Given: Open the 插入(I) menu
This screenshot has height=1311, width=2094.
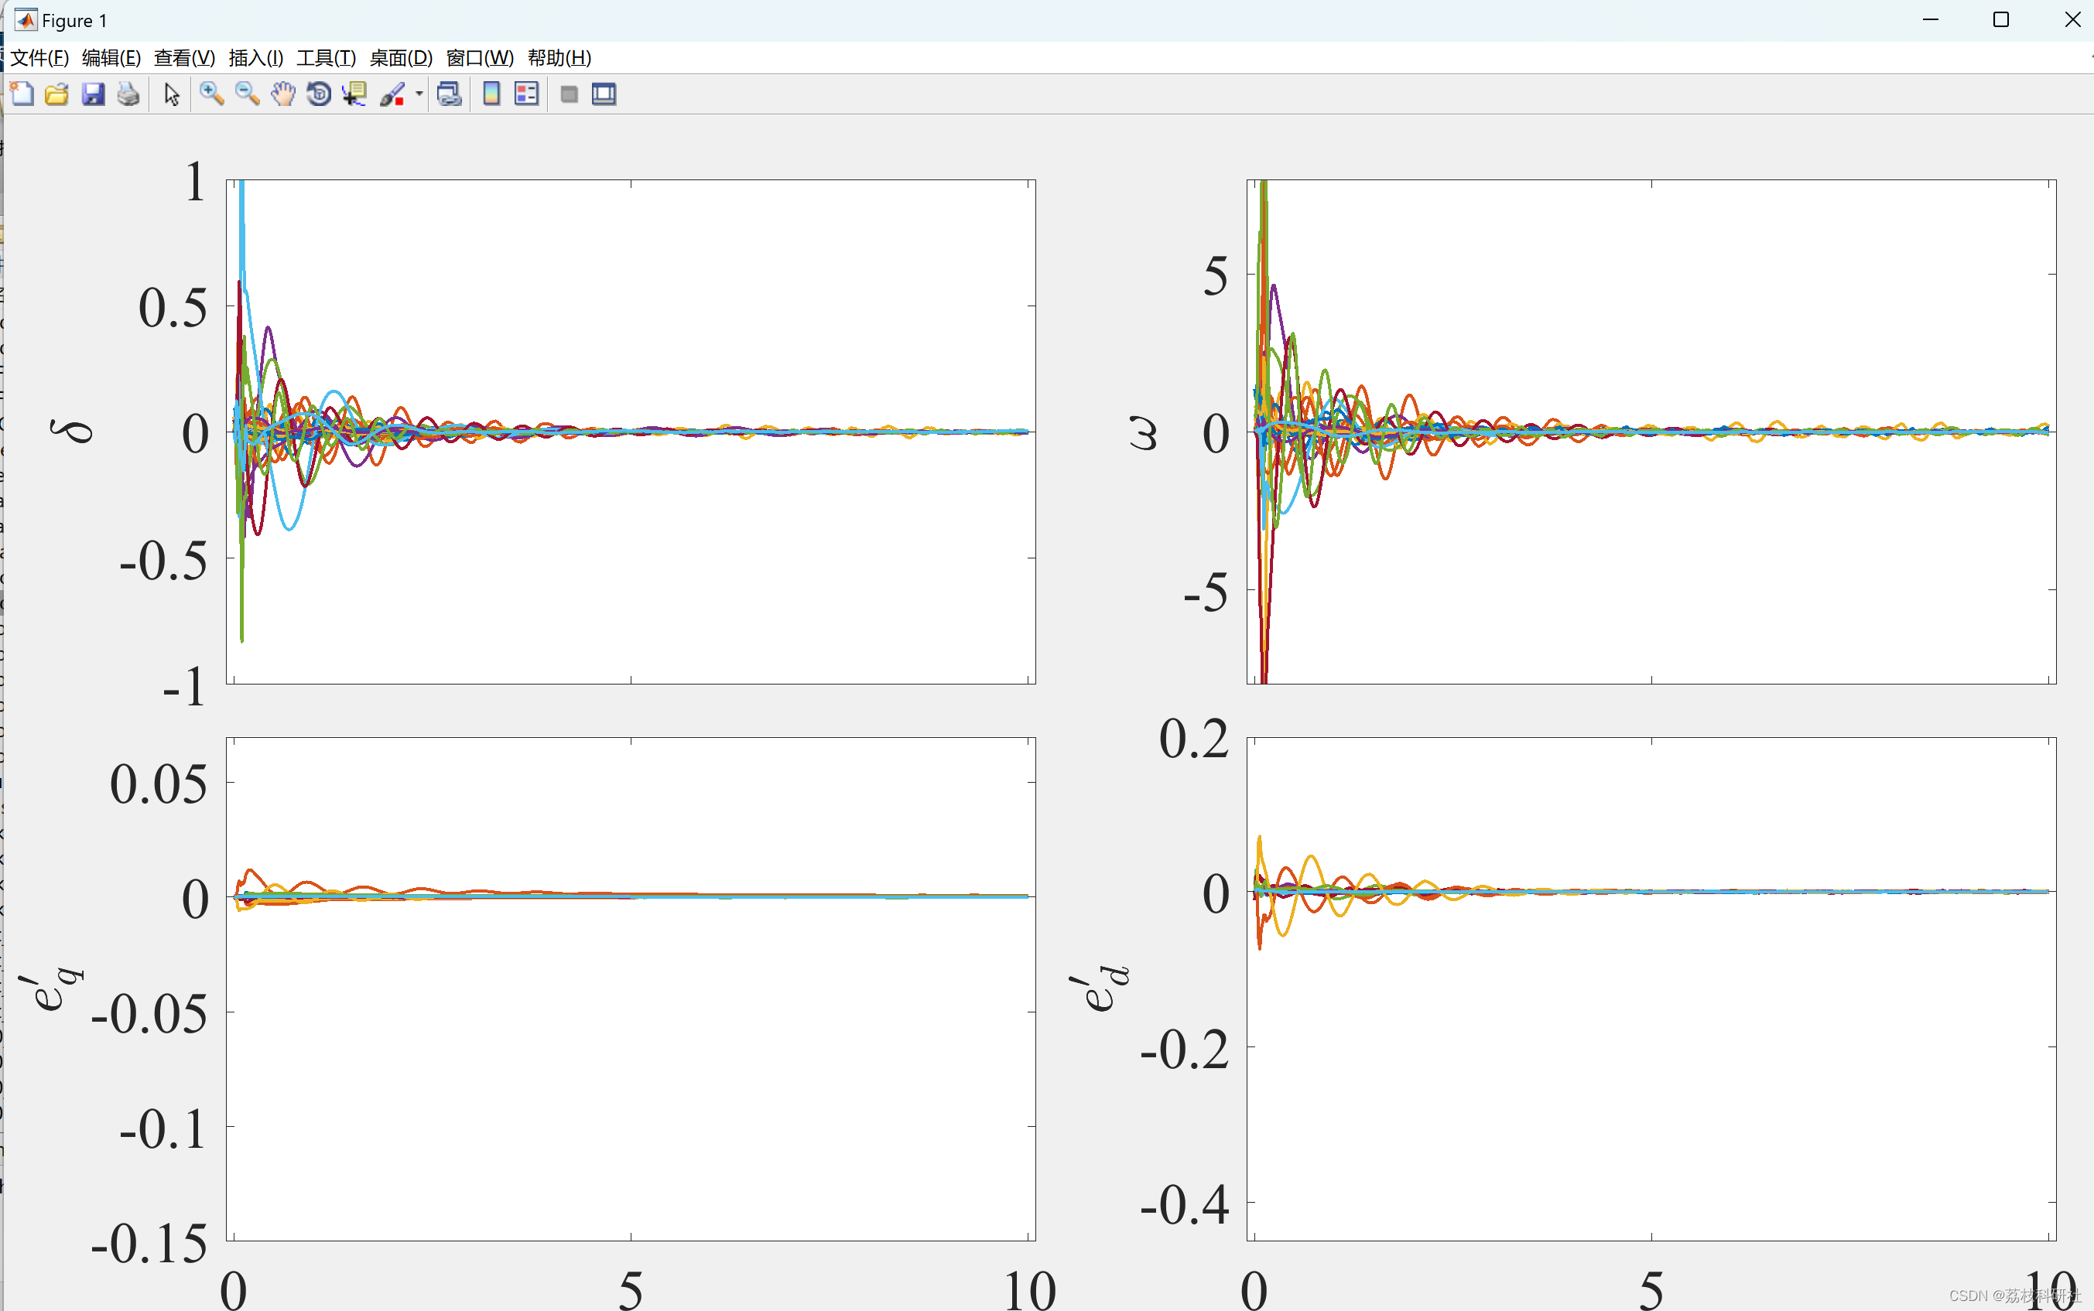Looking at the screenshot, I should point(256,58).
